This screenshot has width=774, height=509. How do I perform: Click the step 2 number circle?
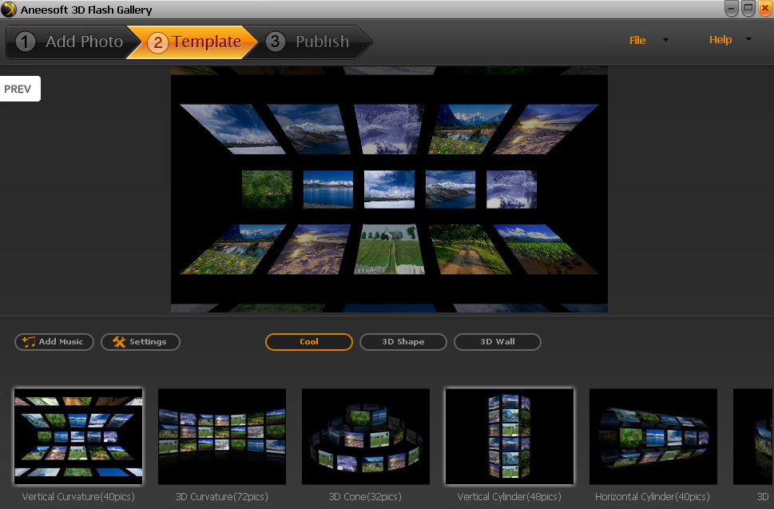click(x=157, y=42)
